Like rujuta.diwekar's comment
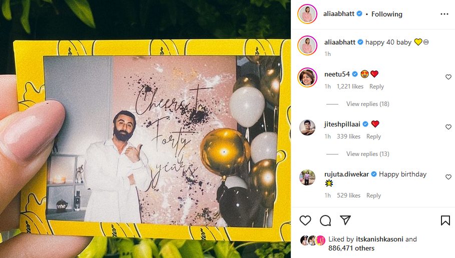 tap(448, 177)
